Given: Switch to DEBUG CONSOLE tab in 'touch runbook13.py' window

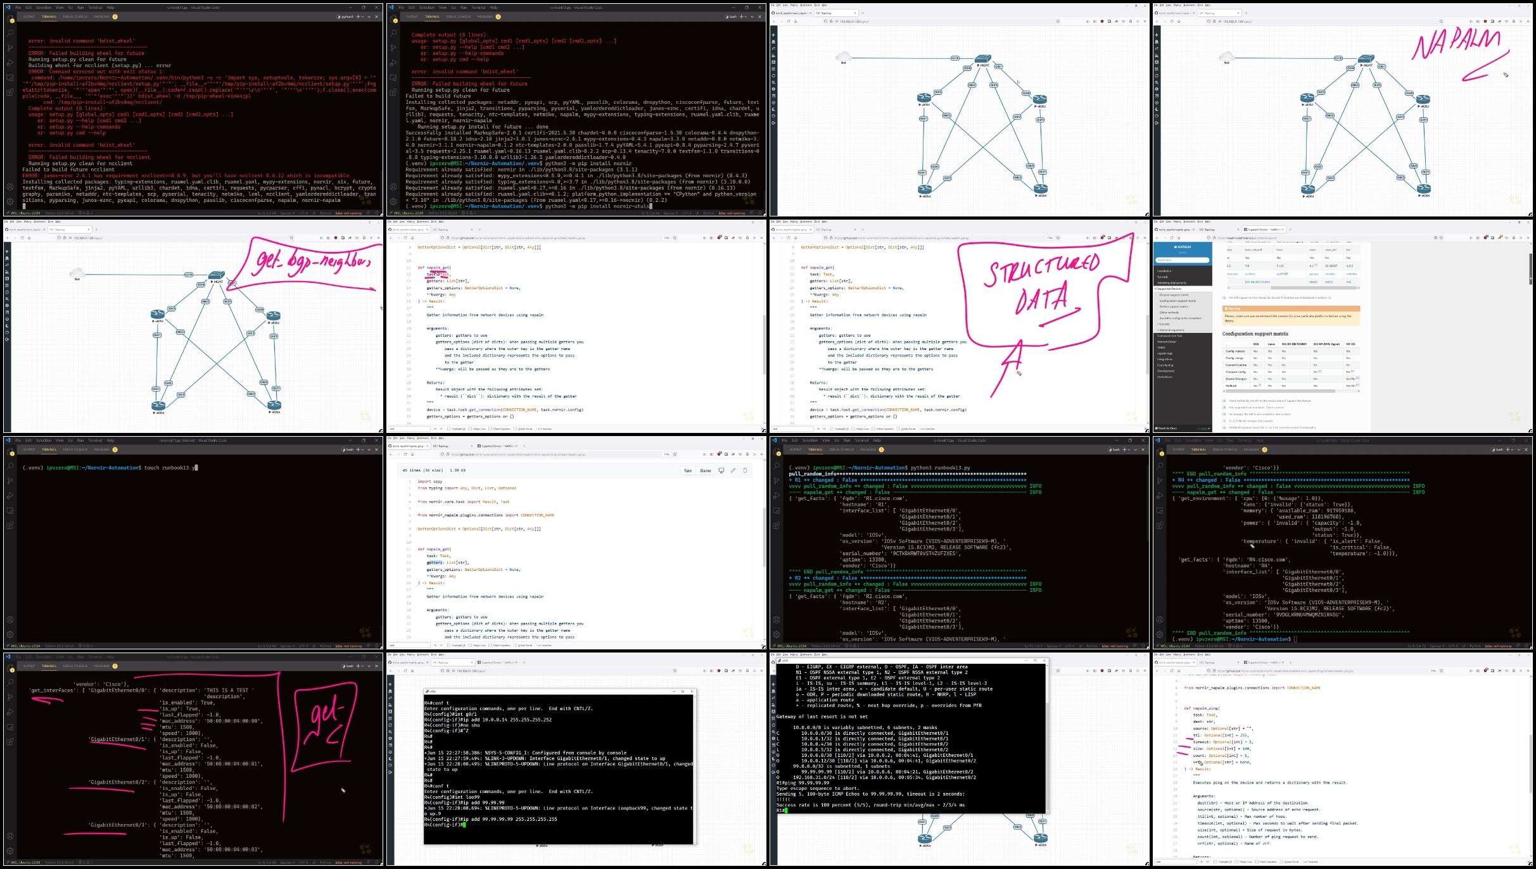Looking at the screenshot, I should point(75,449).
